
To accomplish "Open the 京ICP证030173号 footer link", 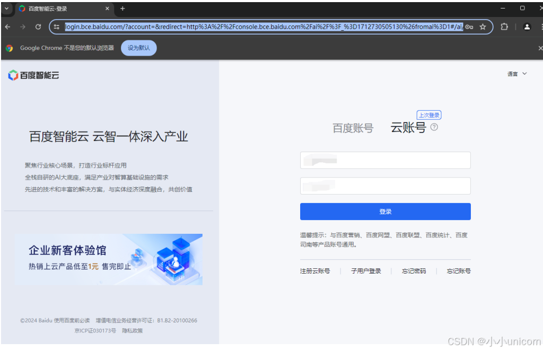I will 95,330.
